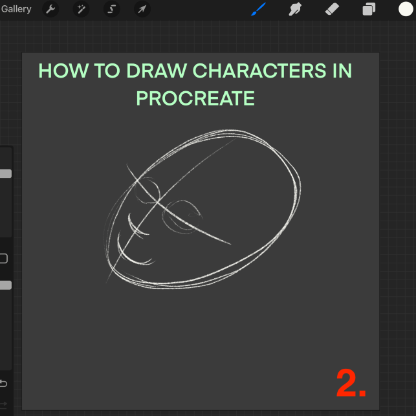Return to the Gallery
The height and width of the screenshot is (416, 416).
(x=16, y=9)
